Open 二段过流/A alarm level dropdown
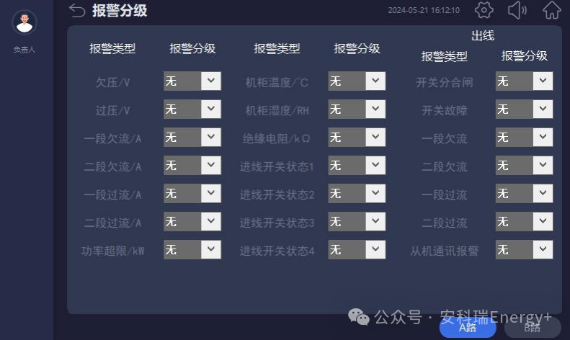The height and width of the screenshot is (340, 570). [192, 221]
